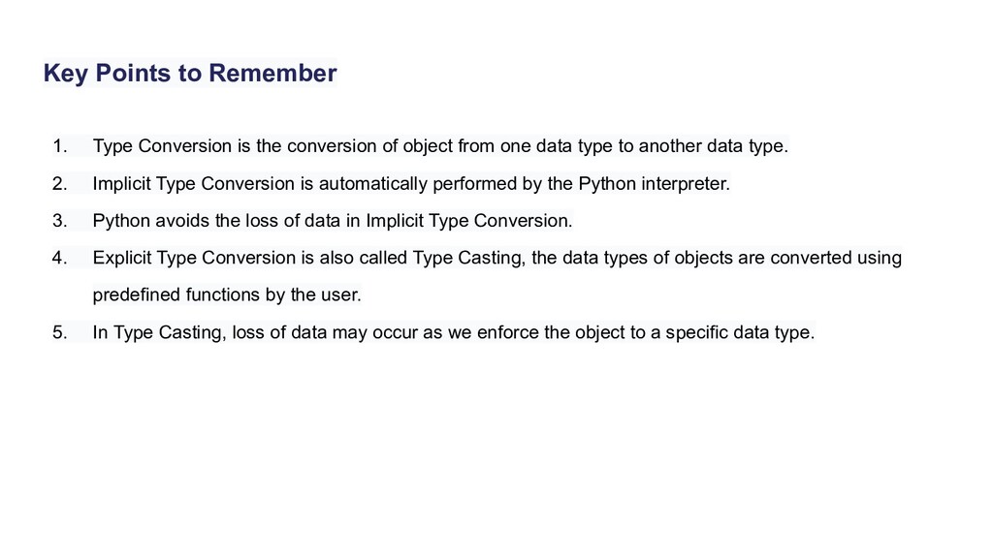Image resolution: width=993 pixels, height=558 pixels.
Task: Click the words 'Type Casting,' in point 4
Action: (x=469, y=258)
